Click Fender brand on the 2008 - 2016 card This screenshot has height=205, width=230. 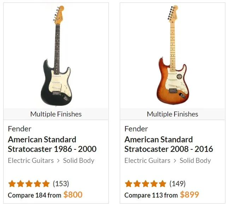click(136, 129)
